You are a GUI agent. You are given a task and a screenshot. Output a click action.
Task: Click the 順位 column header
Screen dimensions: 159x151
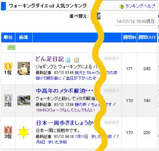coord(8,37)
